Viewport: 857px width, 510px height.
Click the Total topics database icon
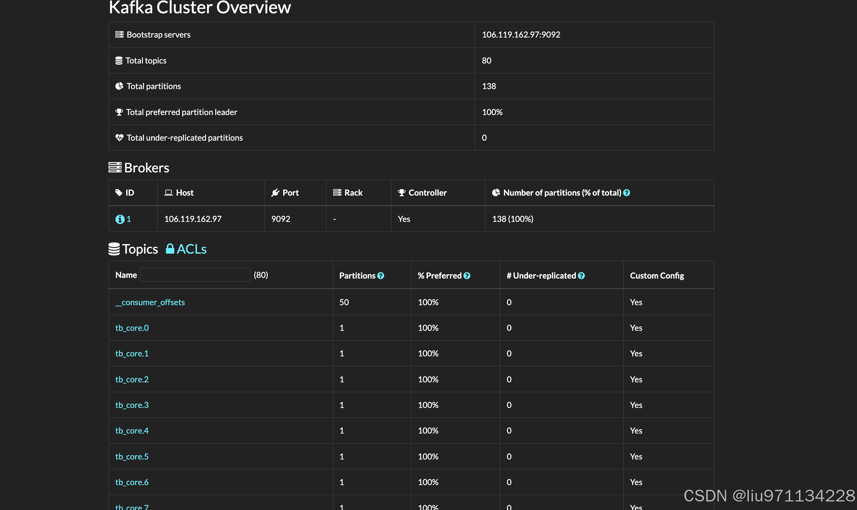click(119, 60)
